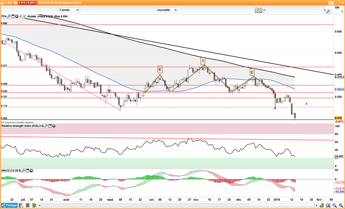
Task: Click the -15,778 MACD histogram value
Action: tap(339, 183)
